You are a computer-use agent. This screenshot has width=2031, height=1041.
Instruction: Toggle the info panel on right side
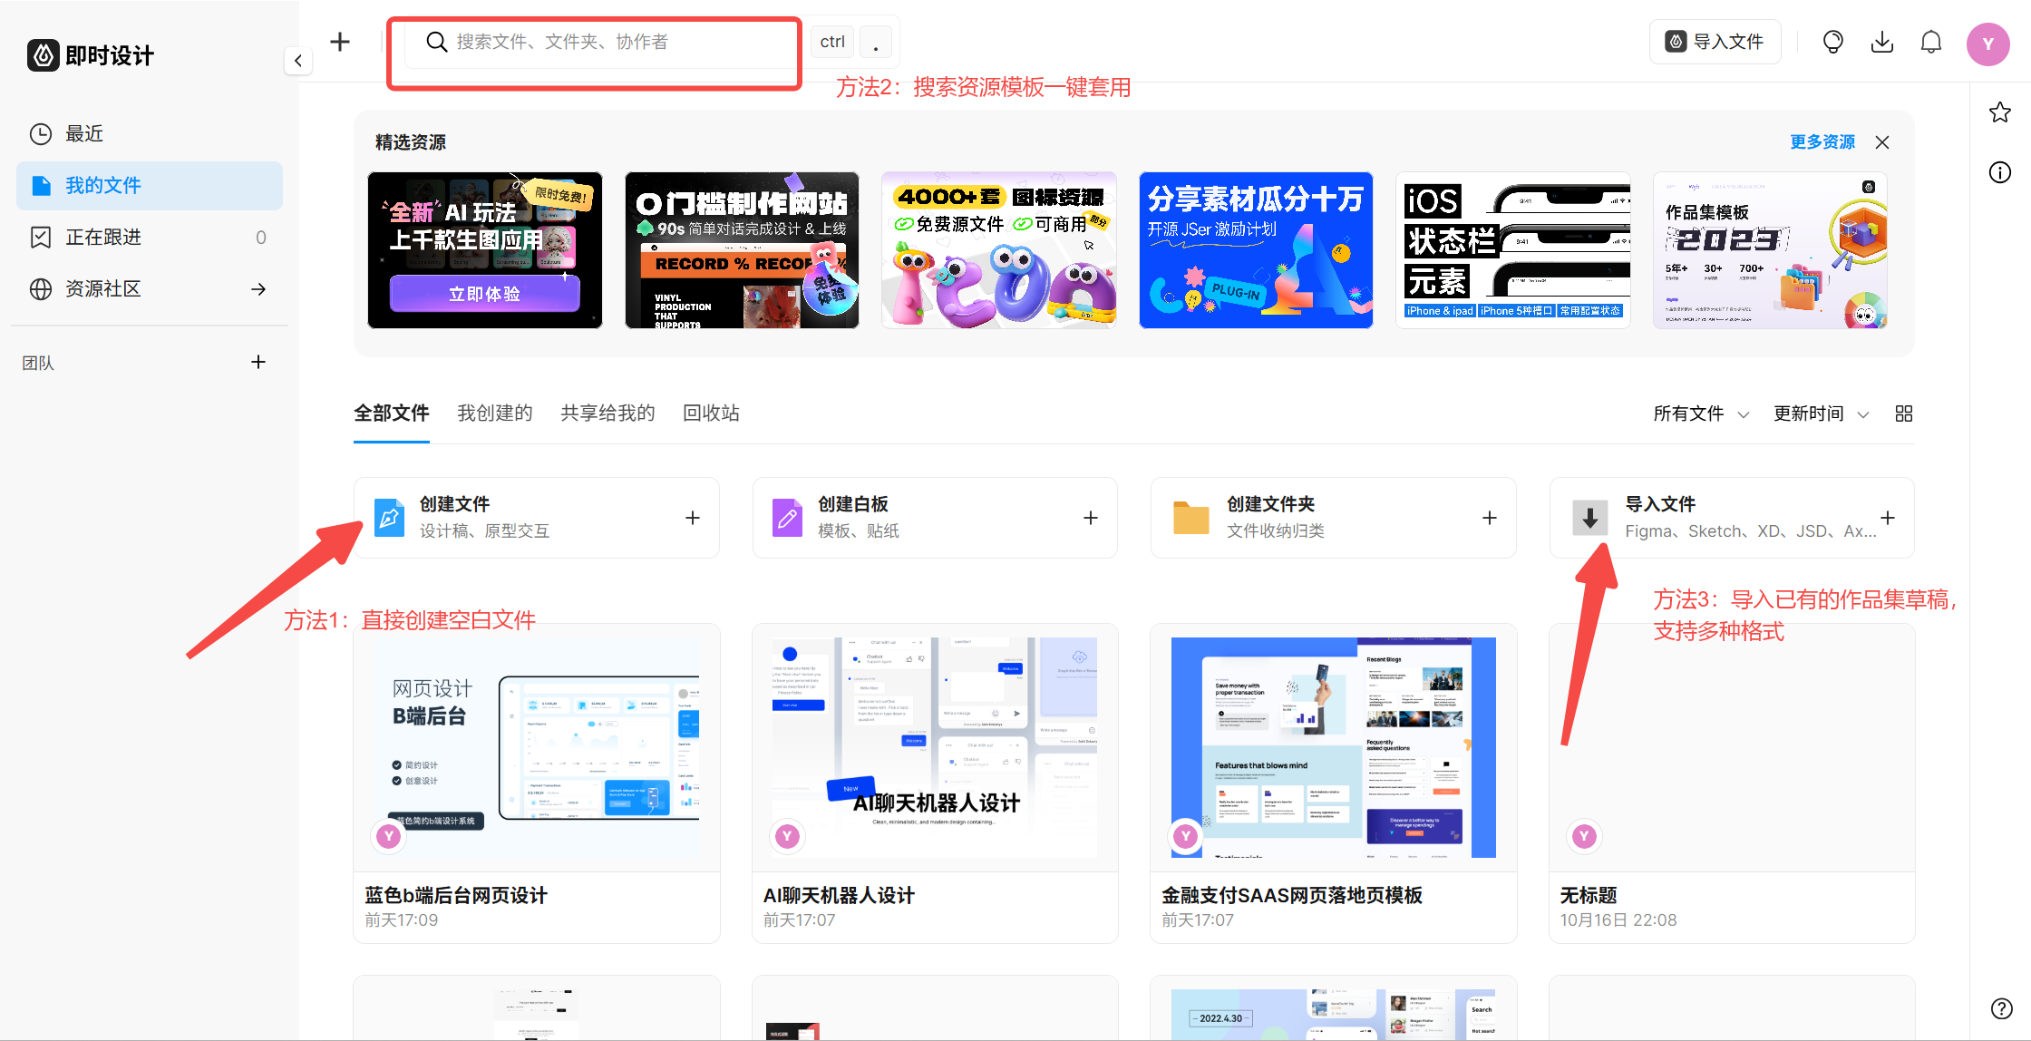[x=2000, y=172]
